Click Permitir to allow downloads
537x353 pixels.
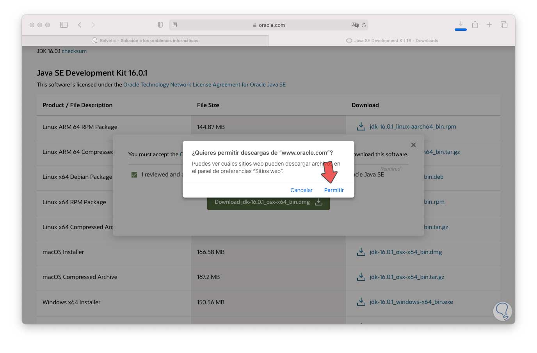334,190
